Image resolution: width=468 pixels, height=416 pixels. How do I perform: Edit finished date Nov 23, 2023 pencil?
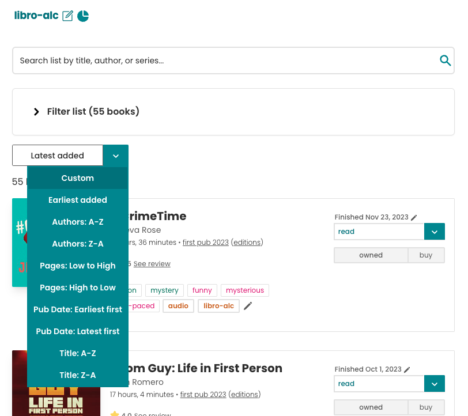coord(414,218)
